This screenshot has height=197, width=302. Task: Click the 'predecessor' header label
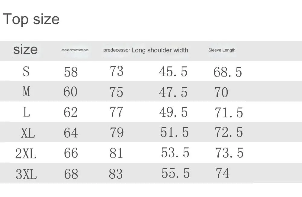point(117,50)
